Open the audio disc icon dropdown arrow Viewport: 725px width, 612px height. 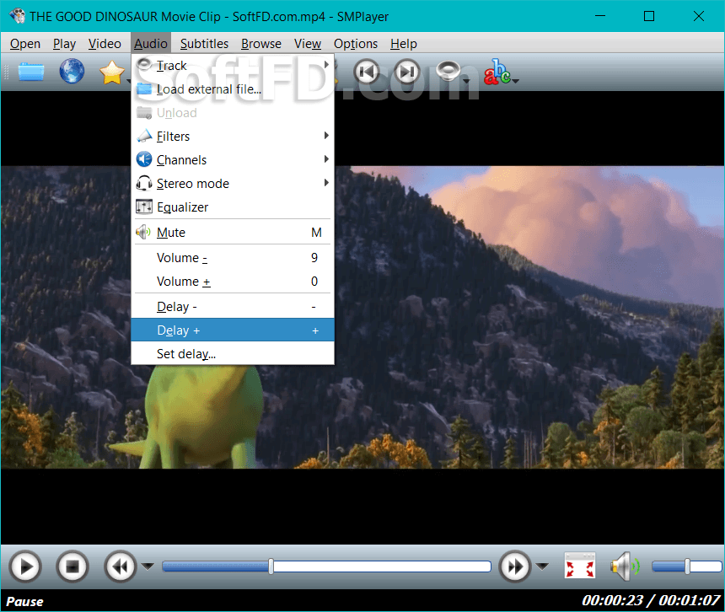click(466, 82)
